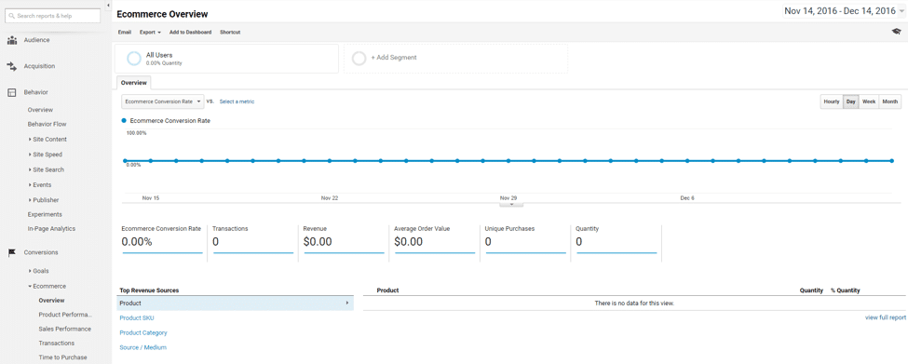Open Experiments report
Screen dimensions: 908x364
pos(45,215)
